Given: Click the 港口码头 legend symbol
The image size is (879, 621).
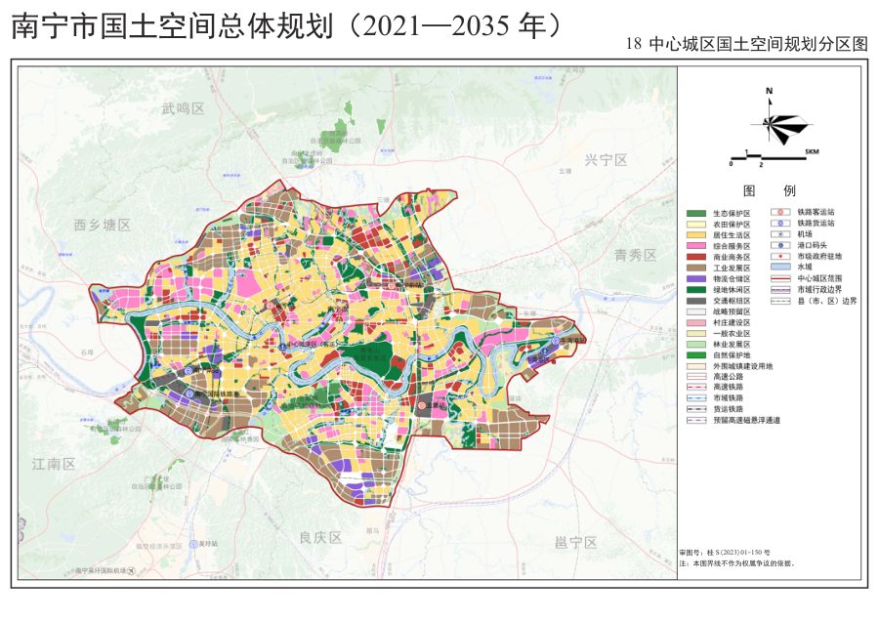Looking at the screenshot, I should tap(780, 245).
